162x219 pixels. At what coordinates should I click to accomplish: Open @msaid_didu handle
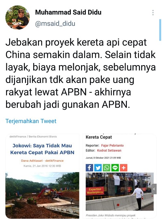(55, 23)
